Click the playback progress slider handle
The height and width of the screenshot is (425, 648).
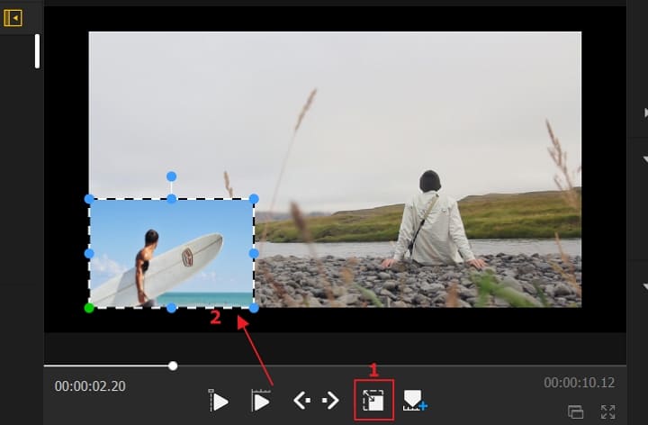coord(173,366)
